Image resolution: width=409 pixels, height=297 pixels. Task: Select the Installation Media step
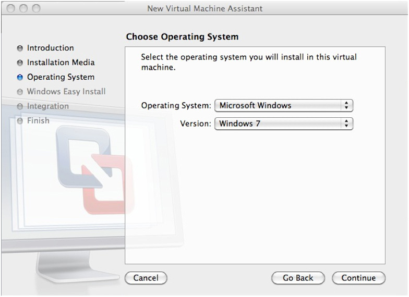click(x=61, y=63)
